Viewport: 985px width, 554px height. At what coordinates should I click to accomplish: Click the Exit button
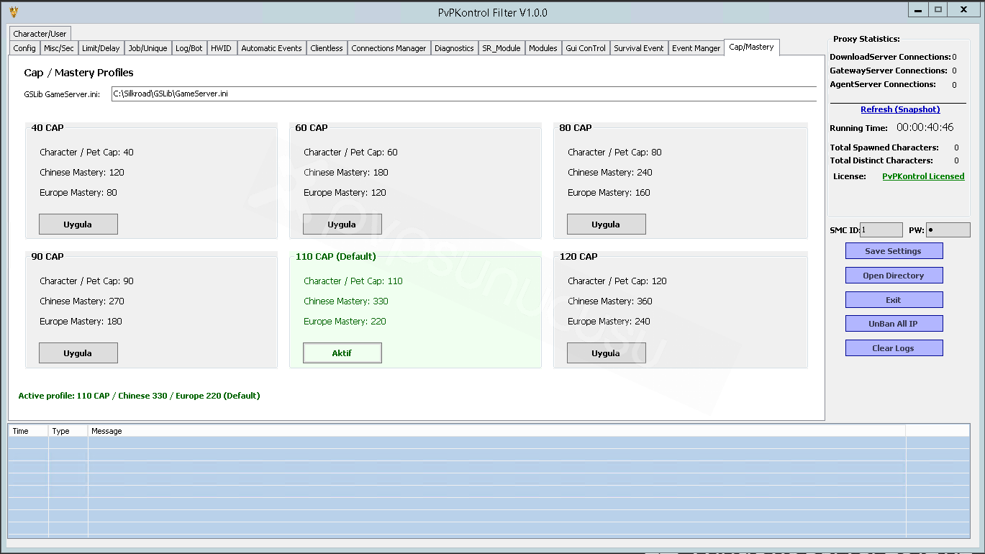pos(894,300)
